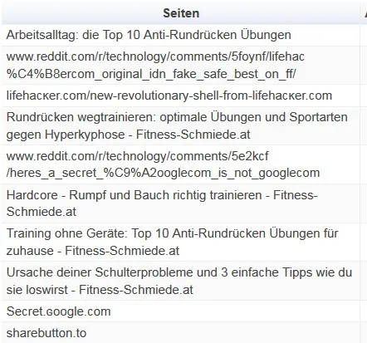Select the Secret.google.com row
Viewport: 367px width, 343px height.
[181, 311]
